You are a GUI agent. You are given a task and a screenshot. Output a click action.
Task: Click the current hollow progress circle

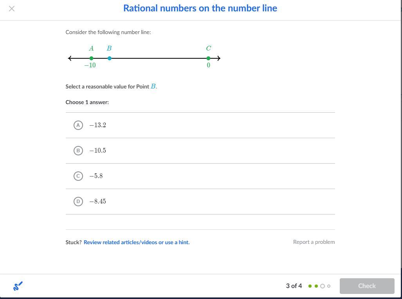[323, 286]
